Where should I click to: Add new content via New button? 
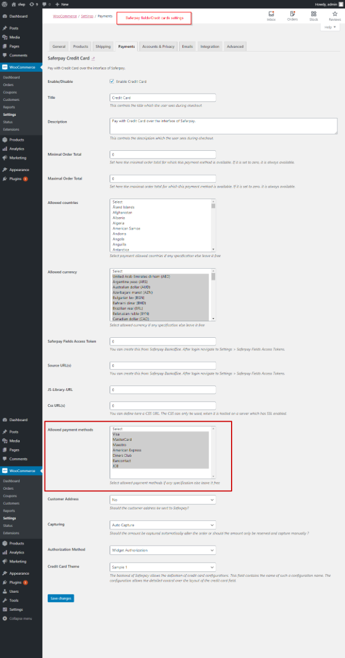[62, 4]
